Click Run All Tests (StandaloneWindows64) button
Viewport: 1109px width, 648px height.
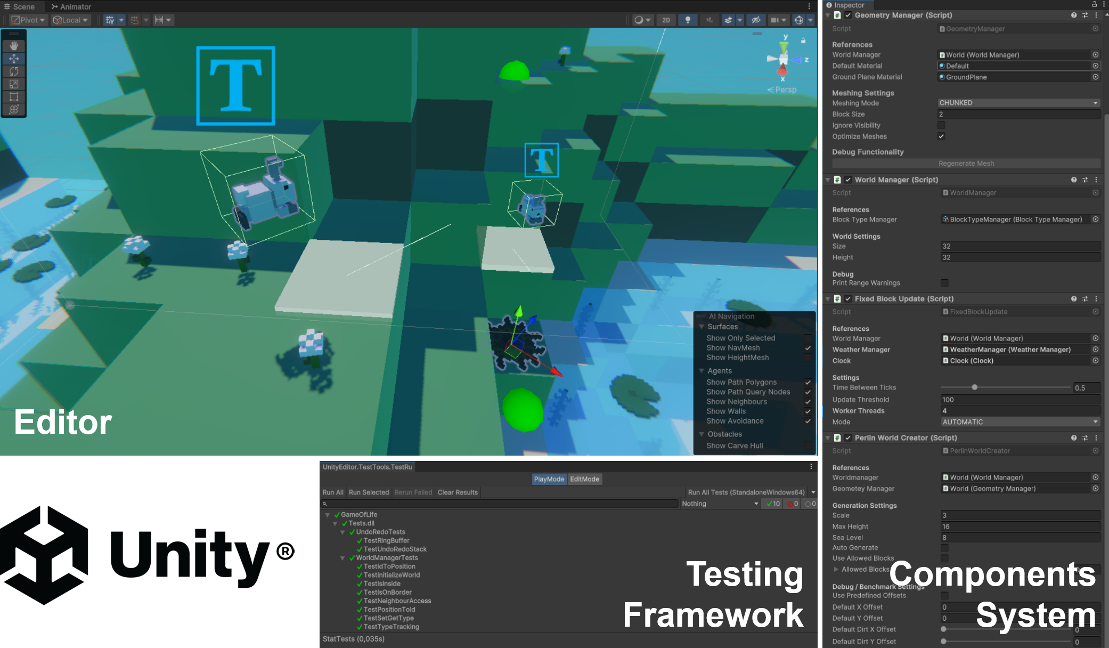tap(746, 492)
